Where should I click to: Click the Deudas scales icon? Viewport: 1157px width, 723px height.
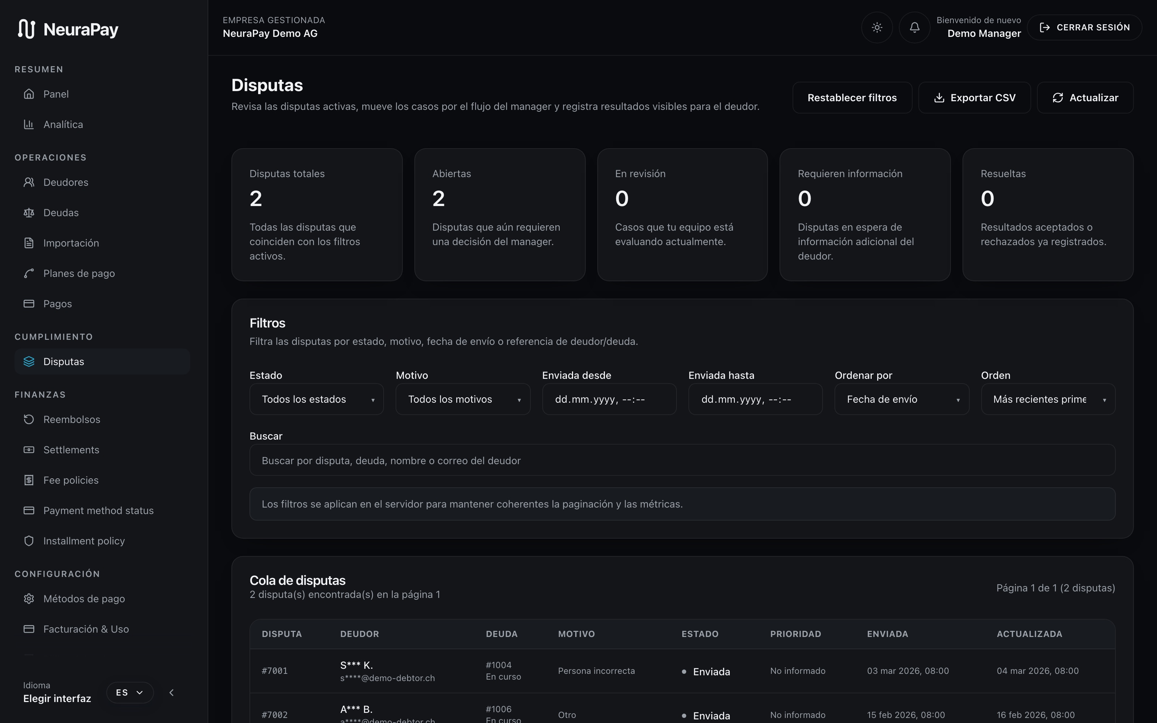[29, 213]
